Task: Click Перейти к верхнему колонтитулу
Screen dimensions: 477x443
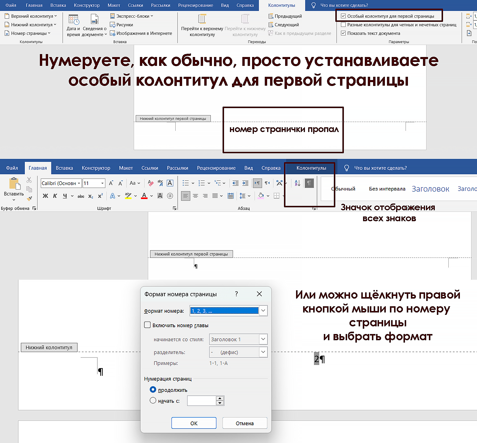Action: pyautogui.click(x=202, y=26)
